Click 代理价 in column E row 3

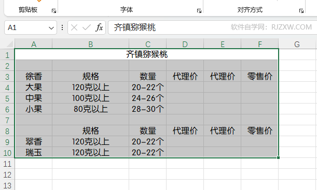pos(223,77)
